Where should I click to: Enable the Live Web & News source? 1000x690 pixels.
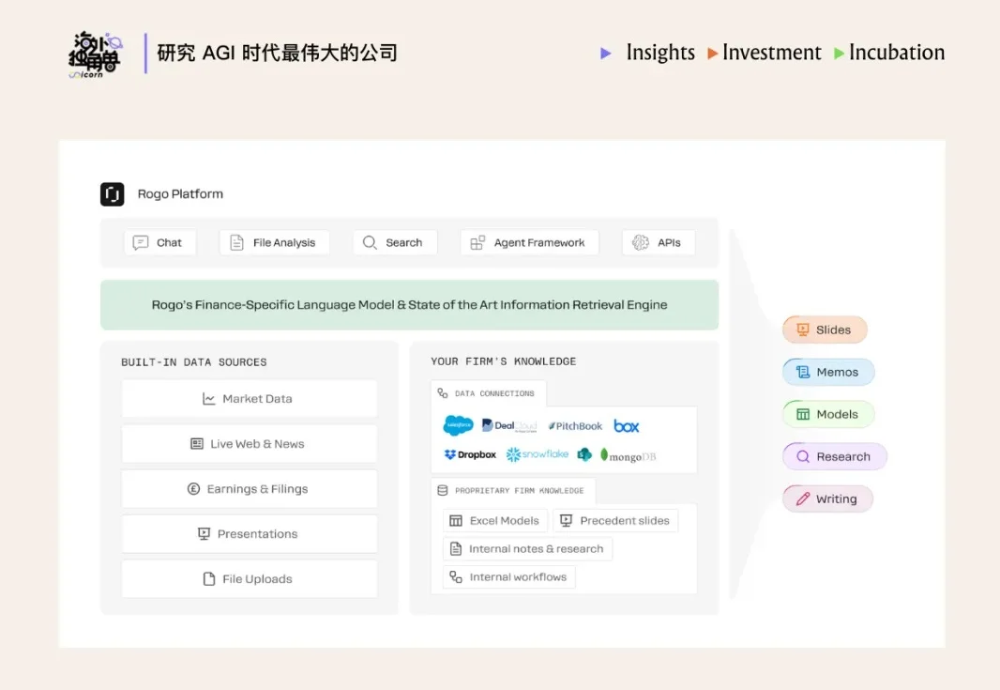coord(249,443)
